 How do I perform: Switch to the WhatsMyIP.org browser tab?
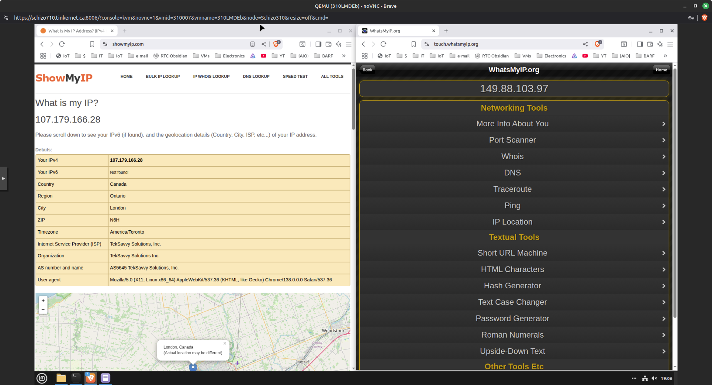(x=397, y=31)
